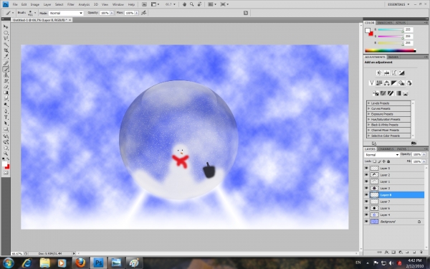Expand Exposure Presets list

[x=368, y=114]
